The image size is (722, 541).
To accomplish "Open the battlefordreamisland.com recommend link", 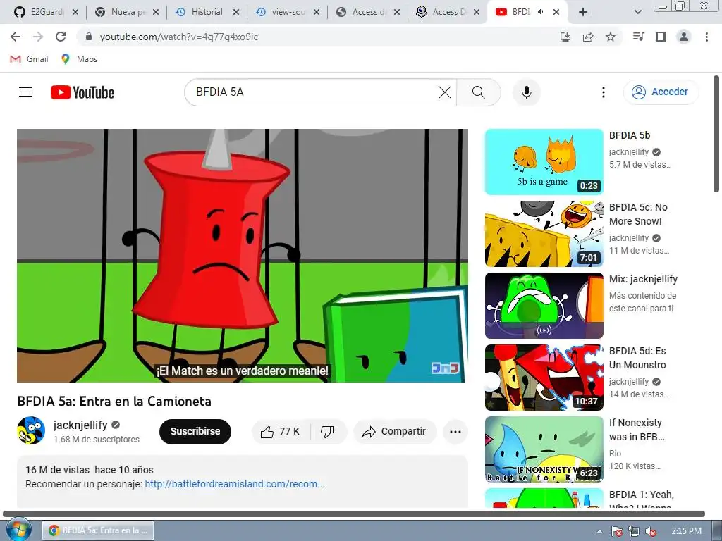I will coord(235,484).
